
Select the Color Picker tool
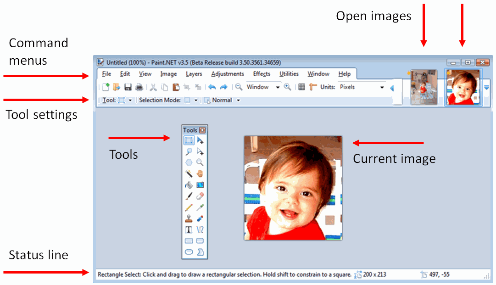tap(200, 207)
